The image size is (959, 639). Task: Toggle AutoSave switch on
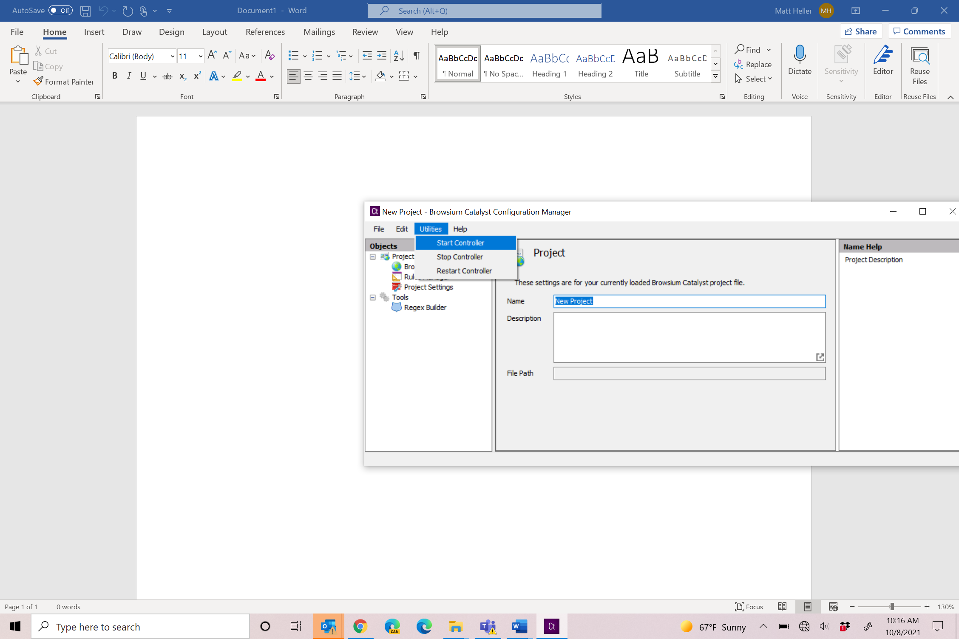60,11
